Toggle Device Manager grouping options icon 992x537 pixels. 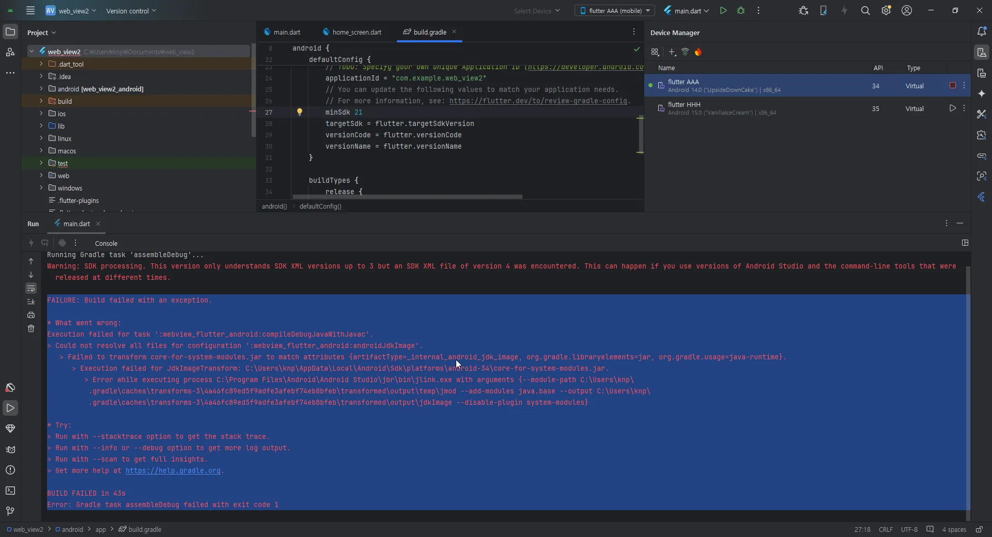pyautogui.click(x=655, y=52)
